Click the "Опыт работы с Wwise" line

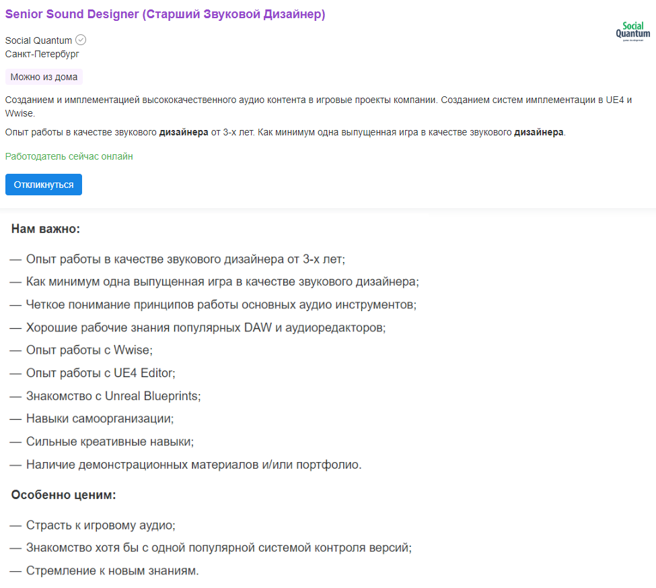pos(89,350)
